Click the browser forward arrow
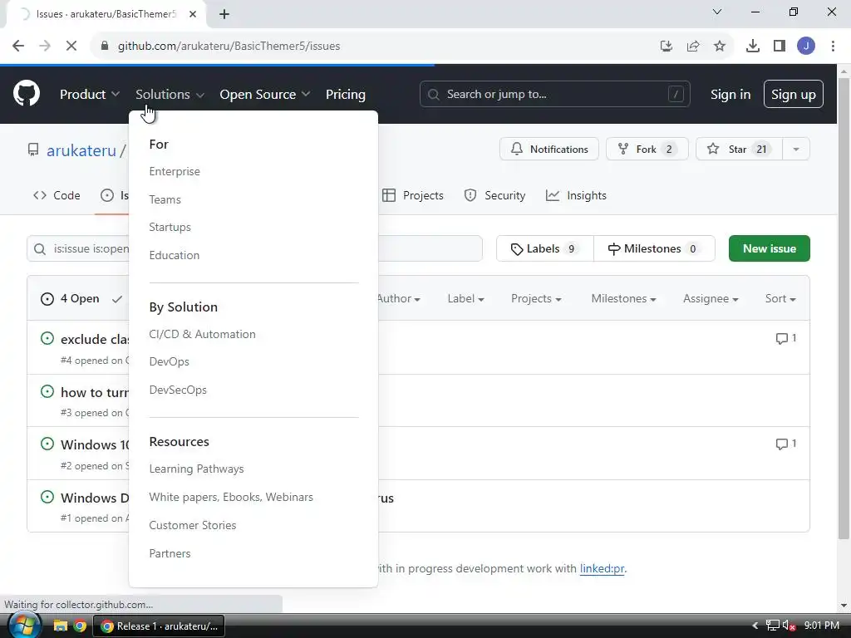This screenshot has width=851, height=638. (45, 47)
